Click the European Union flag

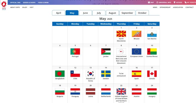pos(136,51)
